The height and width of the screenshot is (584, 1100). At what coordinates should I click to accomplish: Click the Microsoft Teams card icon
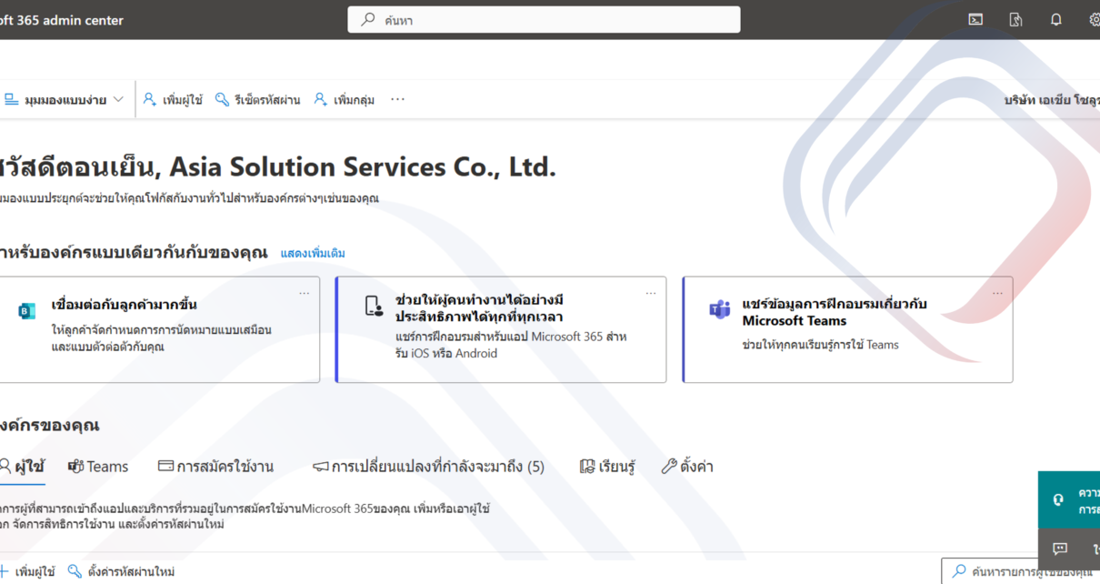pyautogui.click(x=719, y=310)
